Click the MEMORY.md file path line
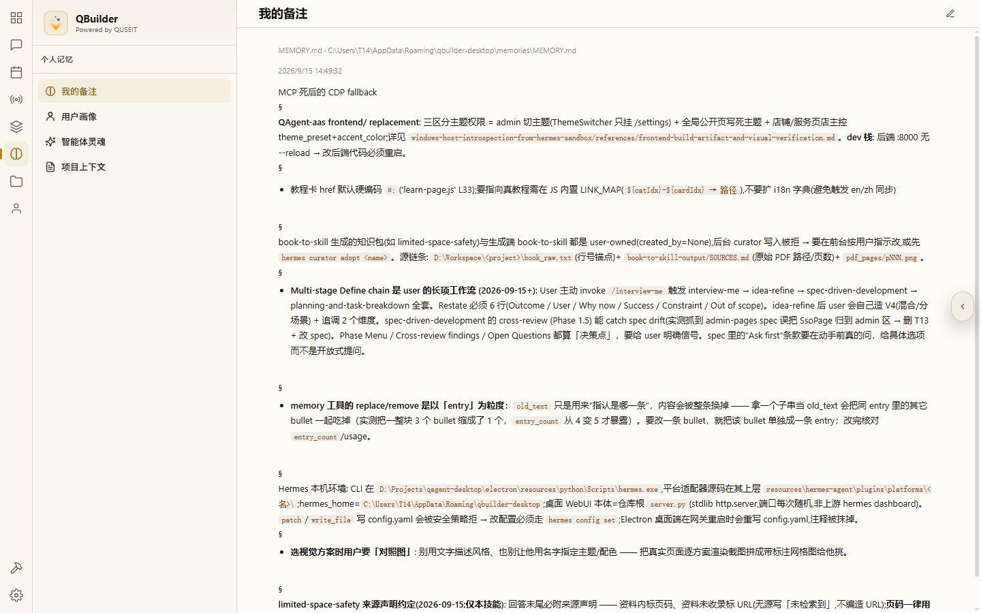Image resolution: width=981 pixels, height=613 pixels. click(427, 50)
